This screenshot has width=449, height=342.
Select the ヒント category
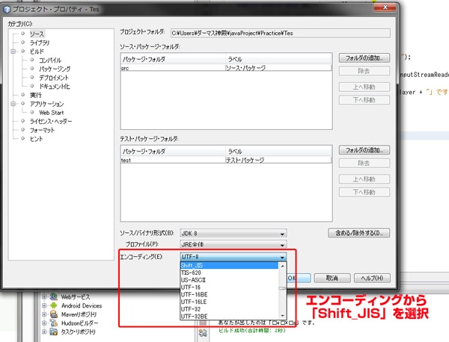[36, 139]
